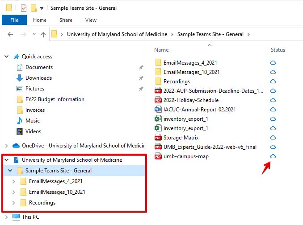Click the Status column header
Viewport: 303px width, 225px height.
point(278,50)
